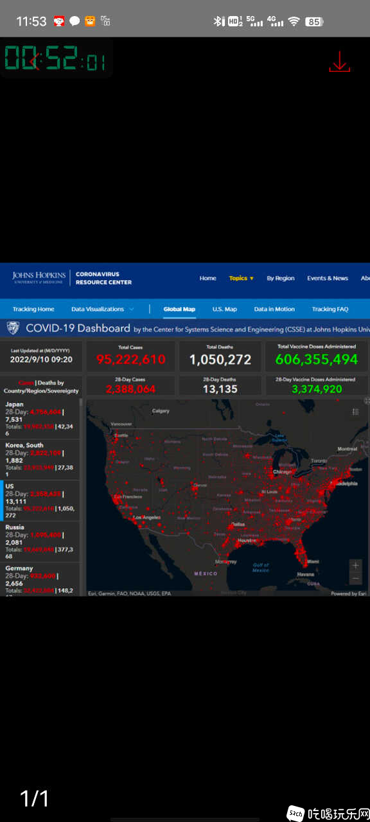This screenshot has width=370, height=822.
Task: Open the By Region nav item
Action: pyautogui.click(x=281, y=278)
